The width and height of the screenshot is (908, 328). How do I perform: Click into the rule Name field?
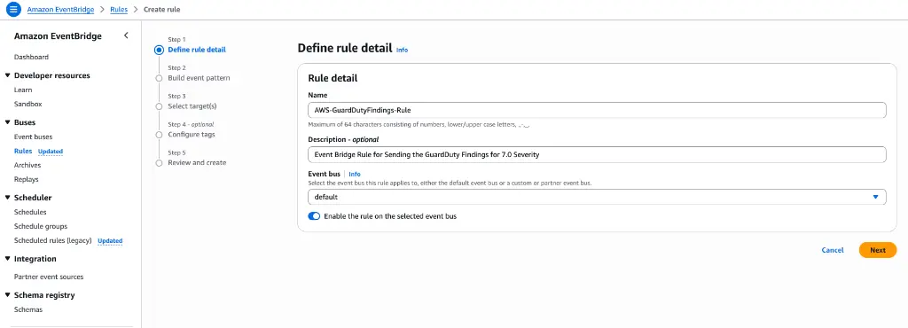coord(597,110)
